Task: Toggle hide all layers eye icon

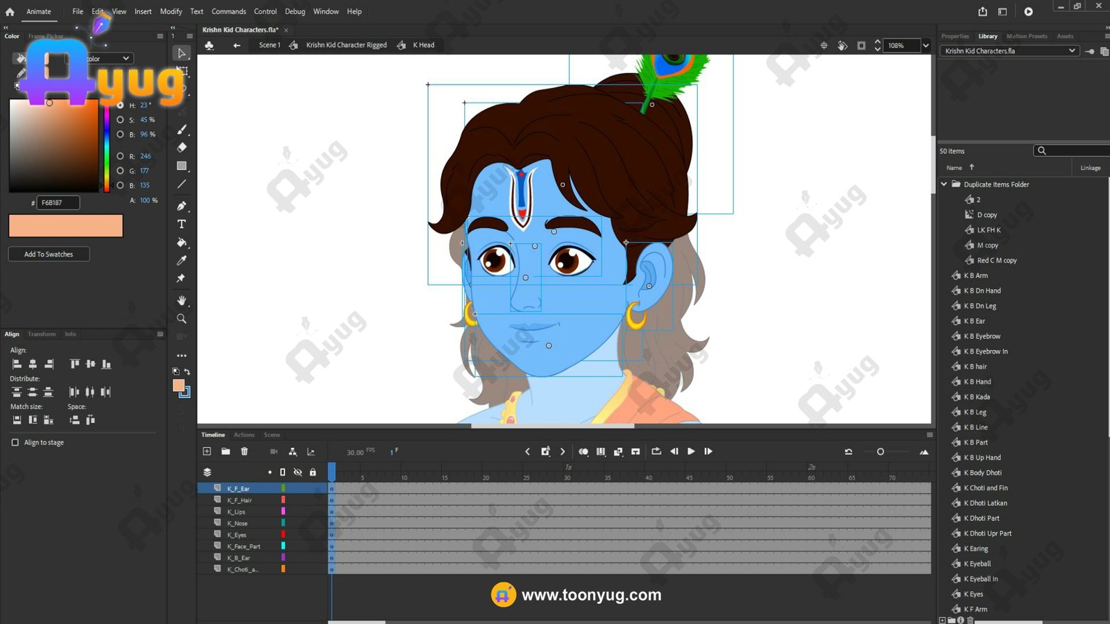Action: 298,472
